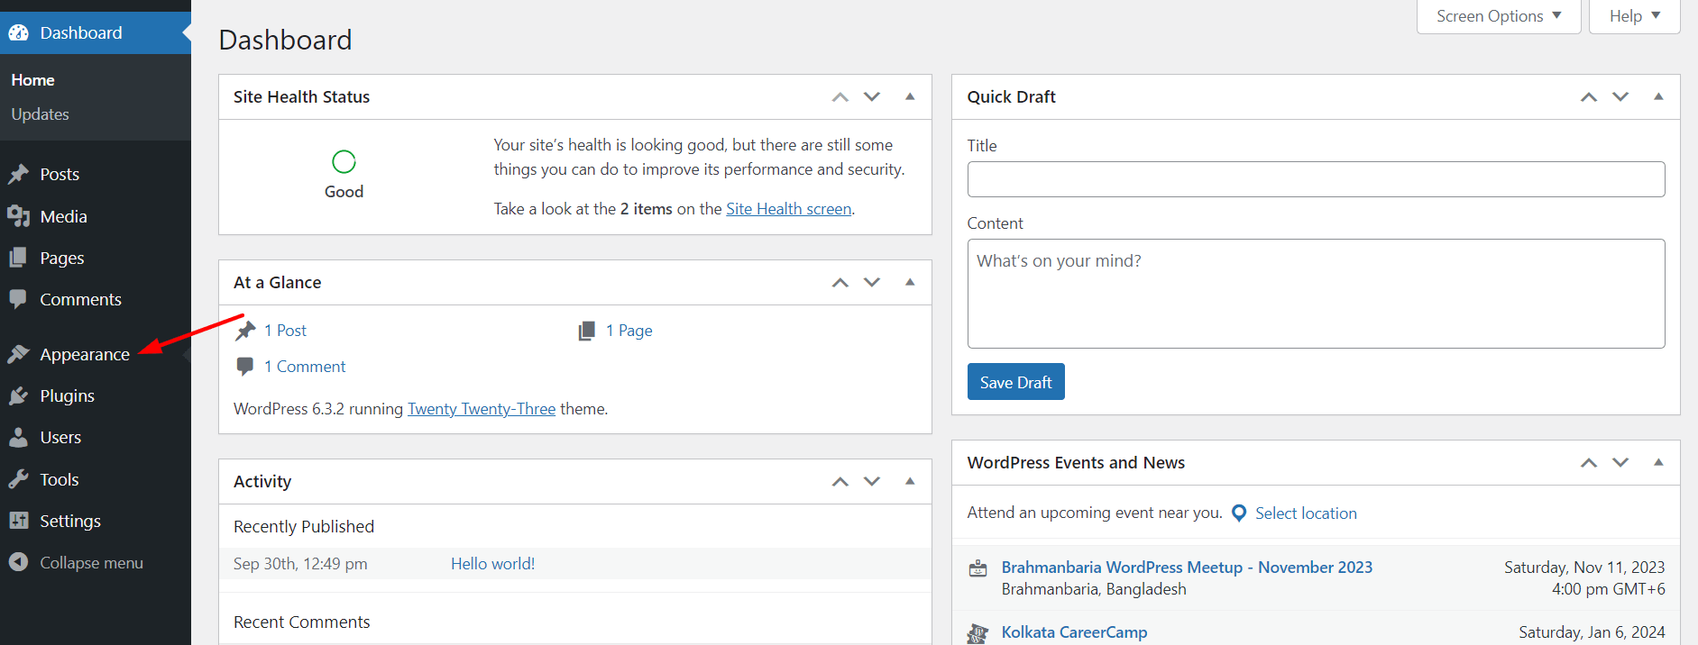Click the pushpin icon beside 1 Post
The height and width of the screenshot is (645, 1698).
245,331
